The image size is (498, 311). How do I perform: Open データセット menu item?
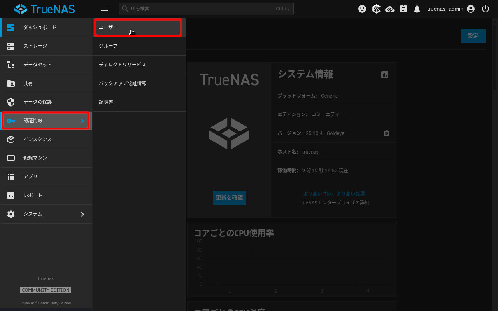(46, 65)
